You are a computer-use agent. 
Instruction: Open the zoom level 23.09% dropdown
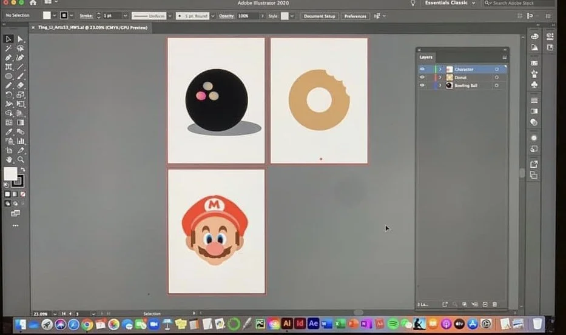[x=55, y=314]
